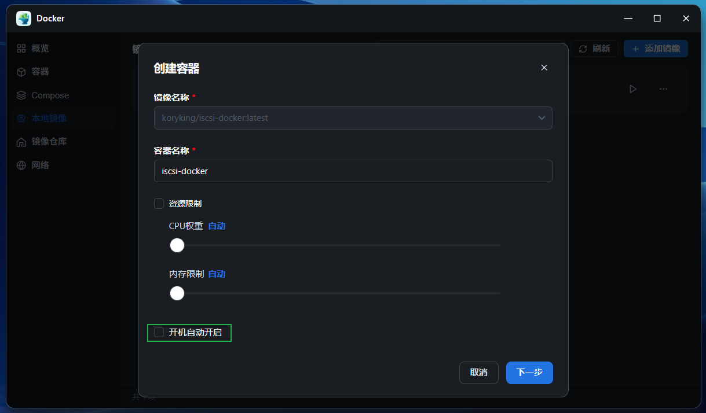
Task: Click the 取消 button
Action: [478, 373]
